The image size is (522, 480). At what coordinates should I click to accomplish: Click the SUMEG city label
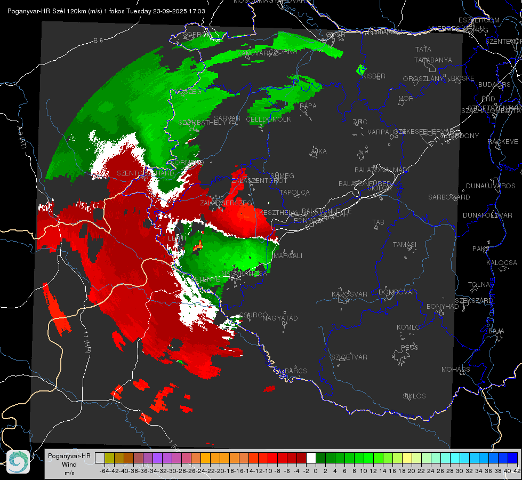(282, 175)
